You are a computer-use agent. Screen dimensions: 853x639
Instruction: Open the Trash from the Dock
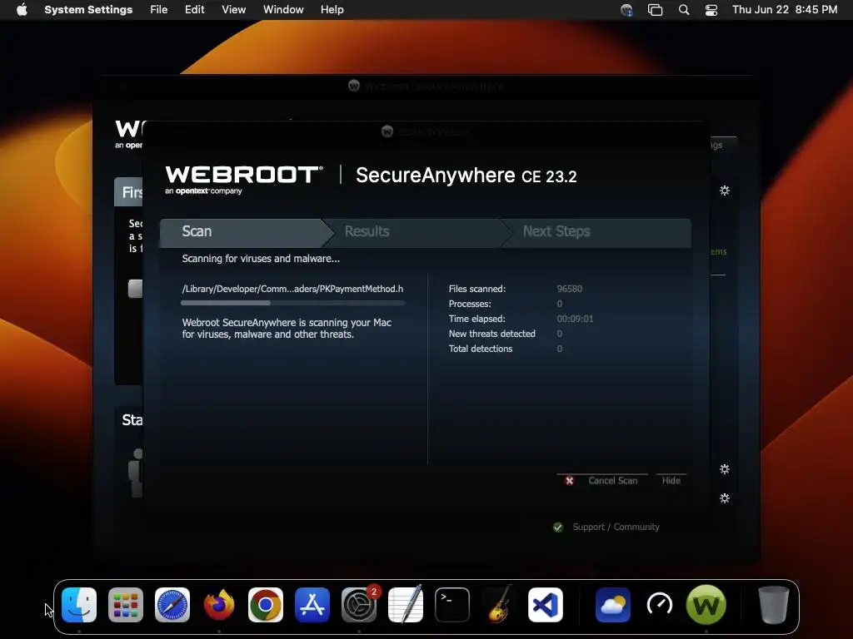tap(774, 605)
